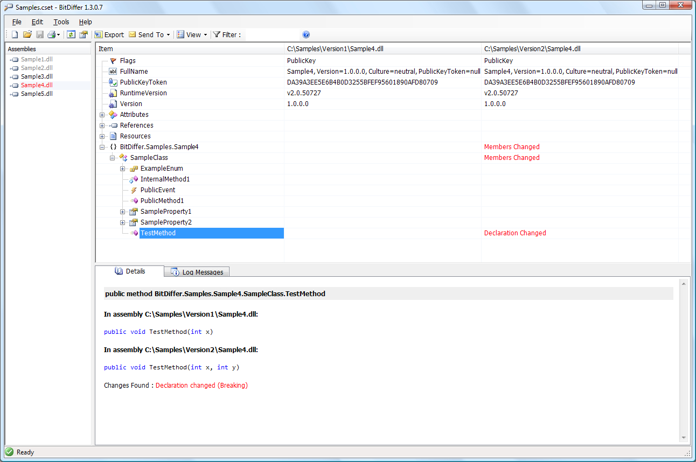696x462 pixels.
Task: Select Sample2.dll in the Assemblies list
Action: 37,68
